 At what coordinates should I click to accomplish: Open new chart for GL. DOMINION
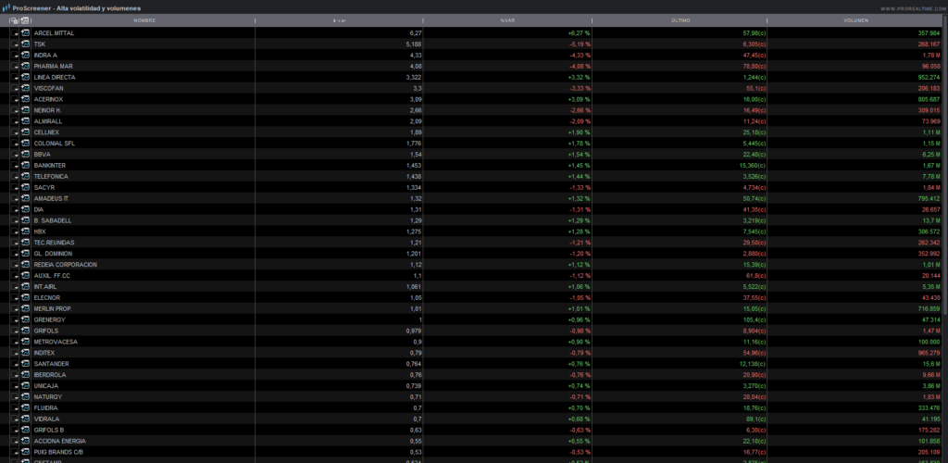(x=25, y=253)
